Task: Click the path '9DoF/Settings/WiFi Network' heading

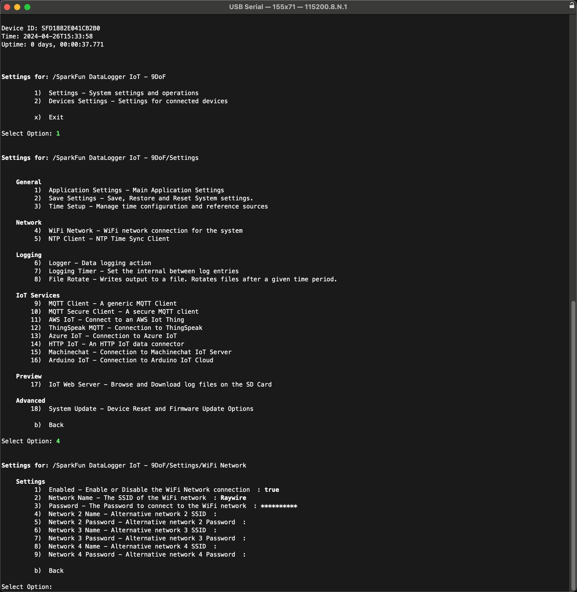Action: pos(199,466)
